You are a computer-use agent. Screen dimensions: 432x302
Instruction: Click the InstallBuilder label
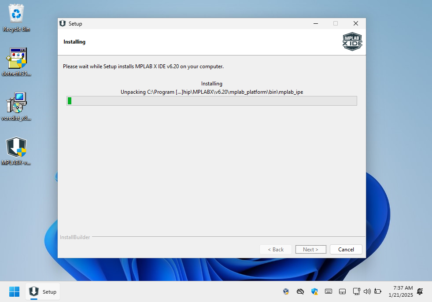[75, 237]
